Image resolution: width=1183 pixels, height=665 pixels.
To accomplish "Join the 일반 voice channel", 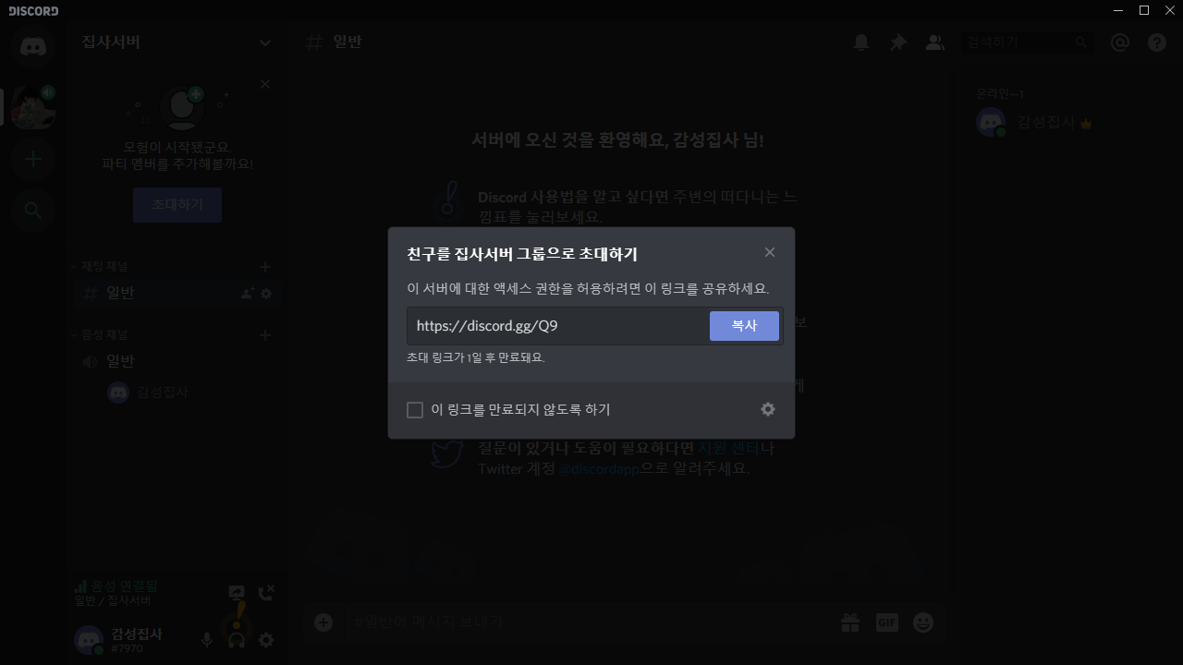I will (x=176, y=362).
